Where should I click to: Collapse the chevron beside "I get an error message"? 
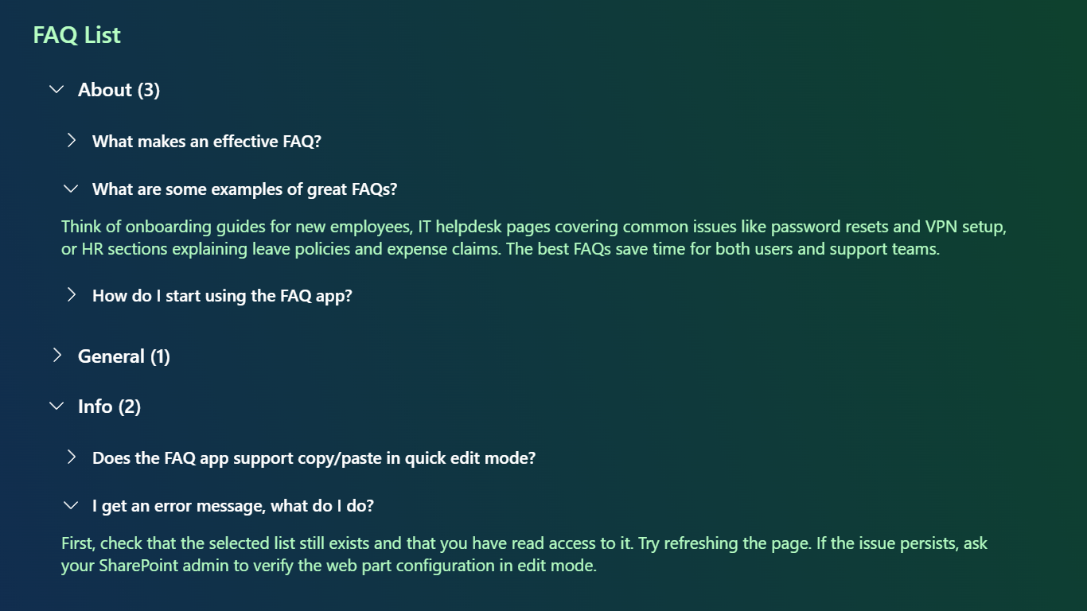[72, 505]
